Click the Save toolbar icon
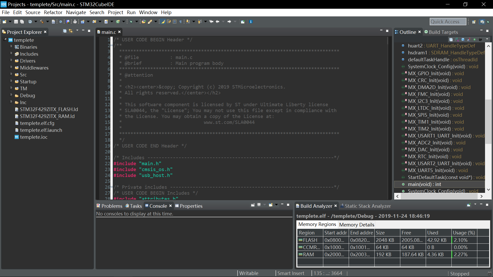This screenshot has height=277, width=493. (16, 22)
